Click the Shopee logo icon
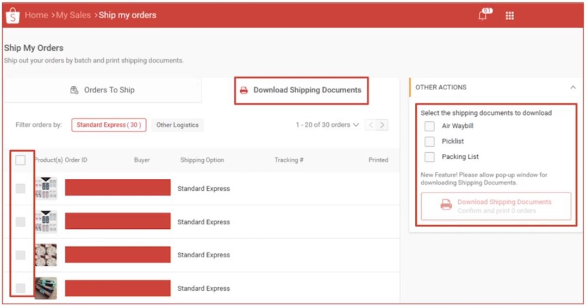This screenshot has height=306, width=587. point(12,16)
